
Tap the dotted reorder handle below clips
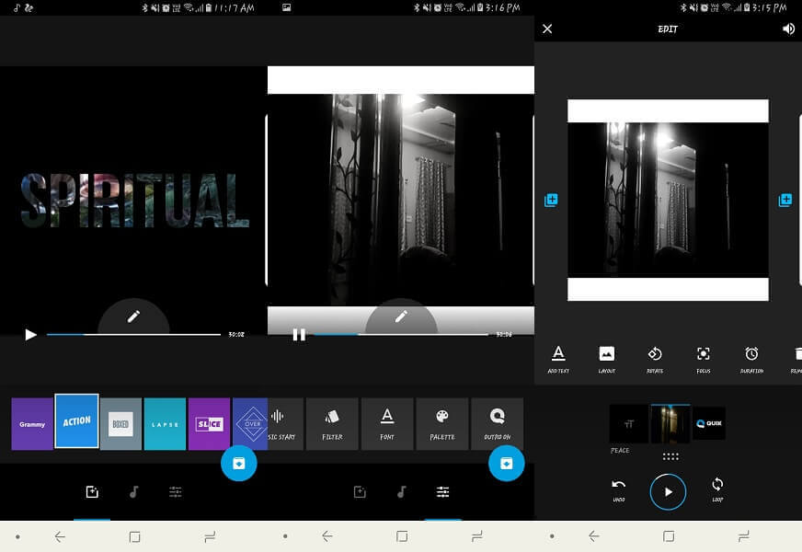(x=670, y=456)
